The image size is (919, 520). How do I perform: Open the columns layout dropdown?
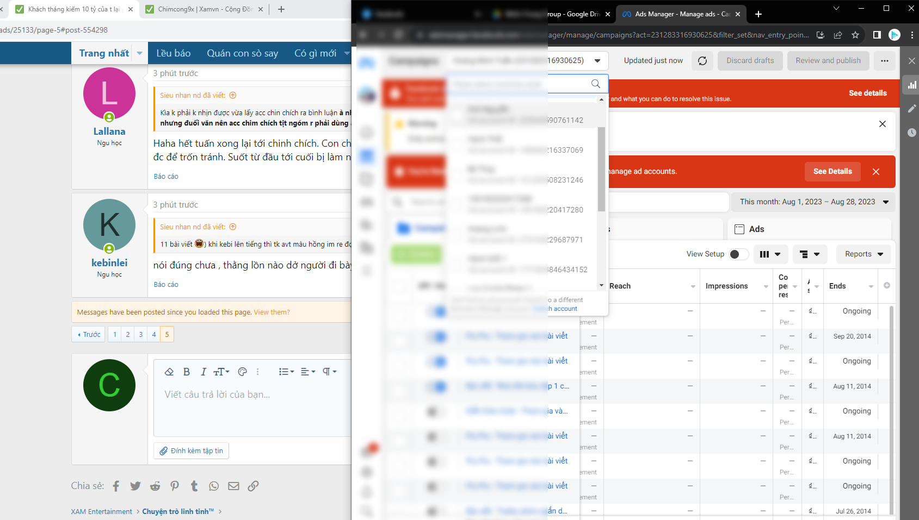point(769,254)
